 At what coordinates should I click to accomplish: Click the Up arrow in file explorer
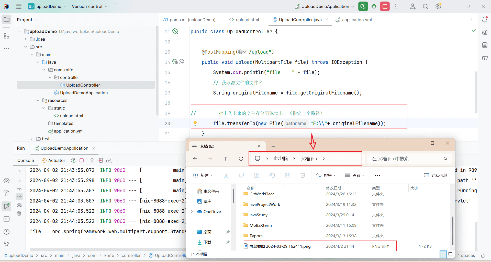pyautogui.click(x=226, y=159)
